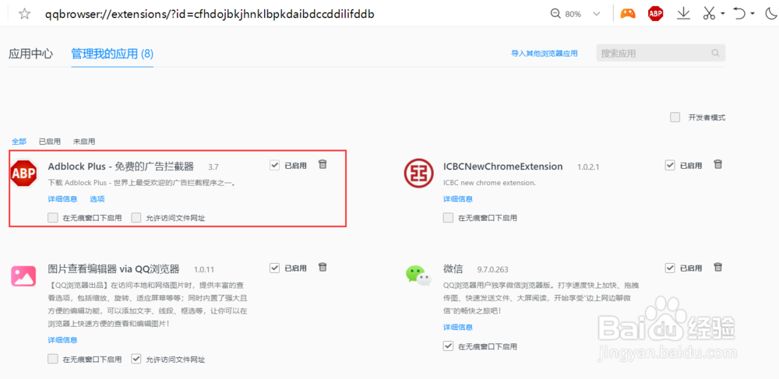Delete ICBCNewChromeExtension with trash icon

pyautogui.click(x=718, y=164)
